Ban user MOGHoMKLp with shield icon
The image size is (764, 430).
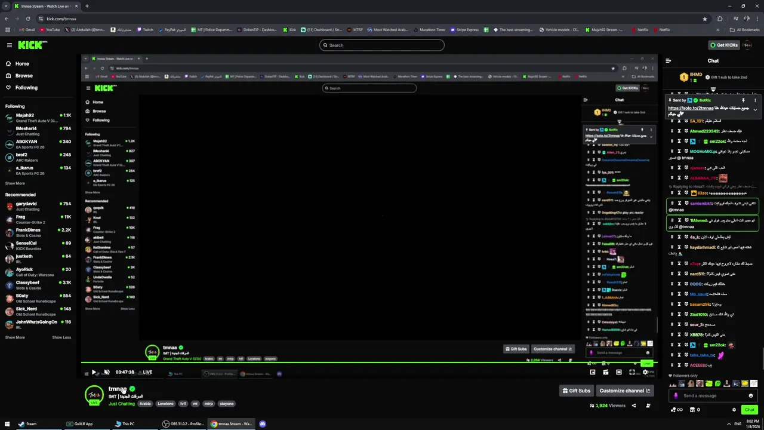click(x=686, y=152)
